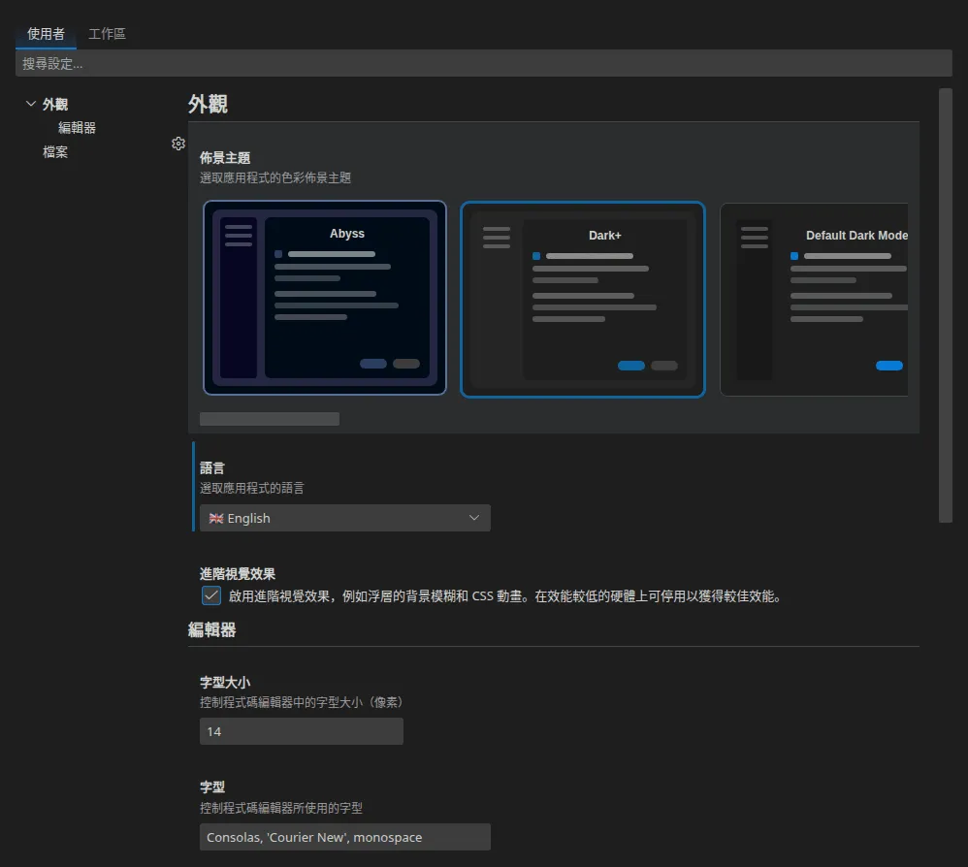Click the settings vertical scrollbar

click(x=945, y=305)
